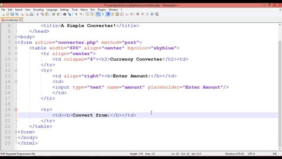This screenshot has width=282, height=159.
Task: Toggle Show All Characters pilcrow icon
Action: (103, 14)
